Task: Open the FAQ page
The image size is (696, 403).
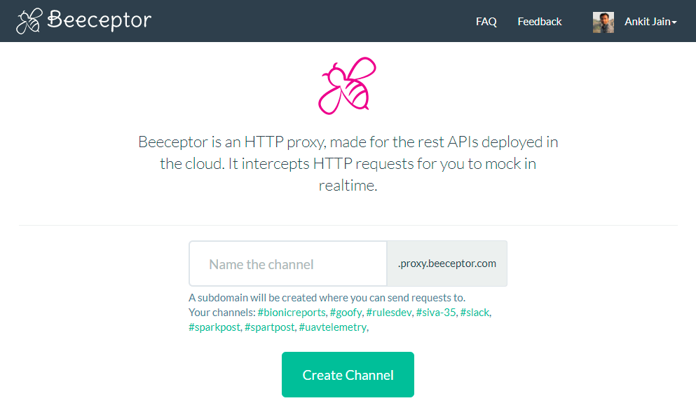Action: point(486,22)
